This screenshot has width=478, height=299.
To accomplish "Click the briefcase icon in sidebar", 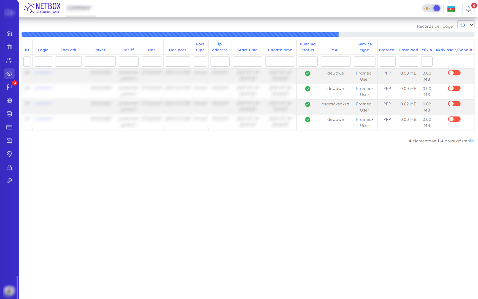I will [x=9, y=47].
